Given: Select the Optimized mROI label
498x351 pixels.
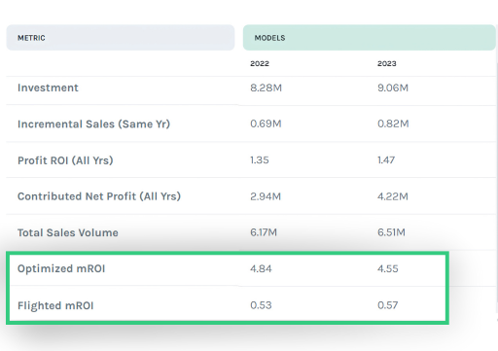Looking at the screenshot, I should (x=61, y=268).
